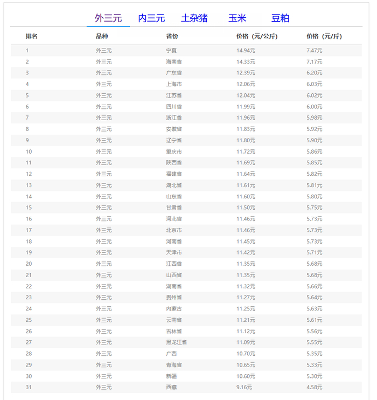Select the 外三元 tab
This screenshot has height=400, width=377.
tap(108, 18)
